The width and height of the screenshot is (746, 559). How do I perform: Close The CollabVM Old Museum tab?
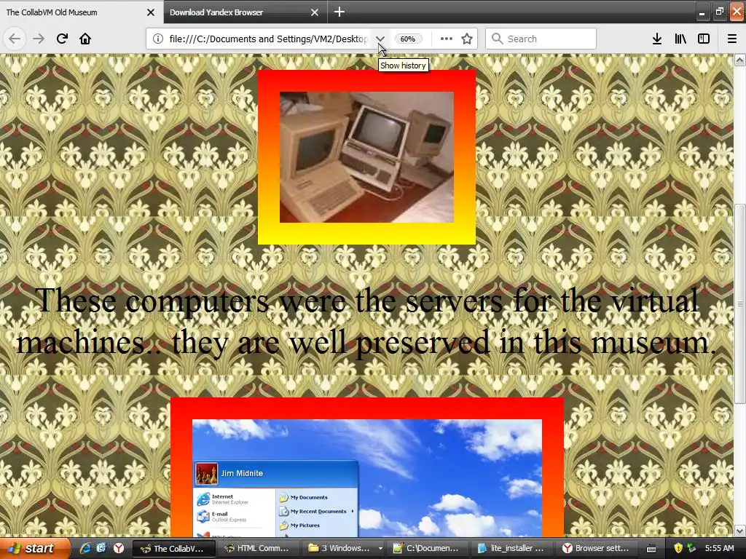[151, 12]
